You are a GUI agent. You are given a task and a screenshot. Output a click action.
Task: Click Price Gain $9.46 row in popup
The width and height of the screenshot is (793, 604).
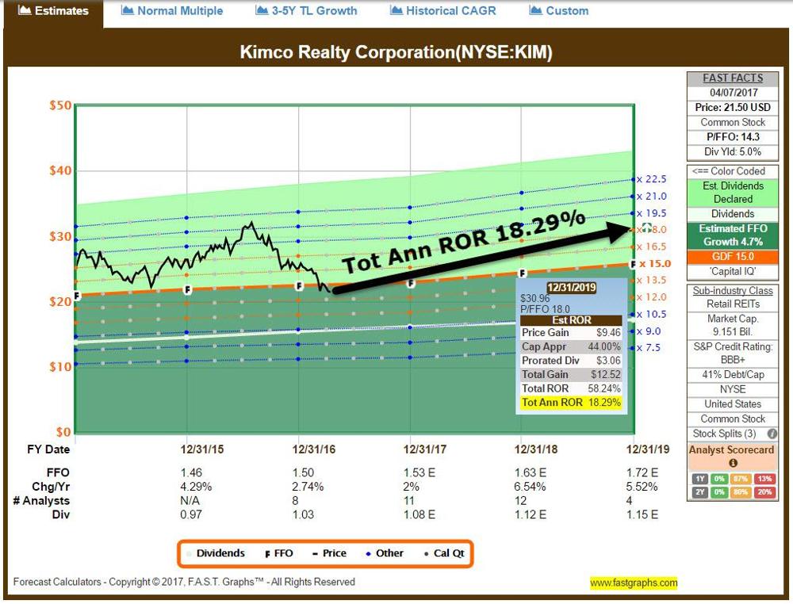571,333
